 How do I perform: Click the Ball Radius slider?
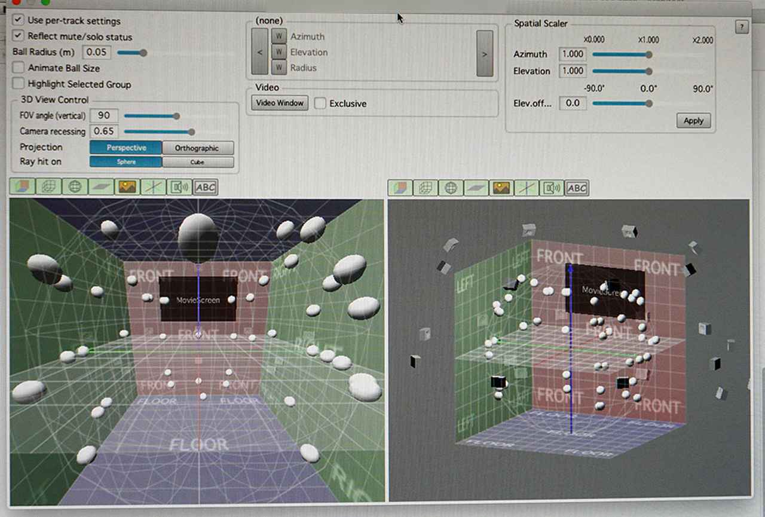[131, 53]
